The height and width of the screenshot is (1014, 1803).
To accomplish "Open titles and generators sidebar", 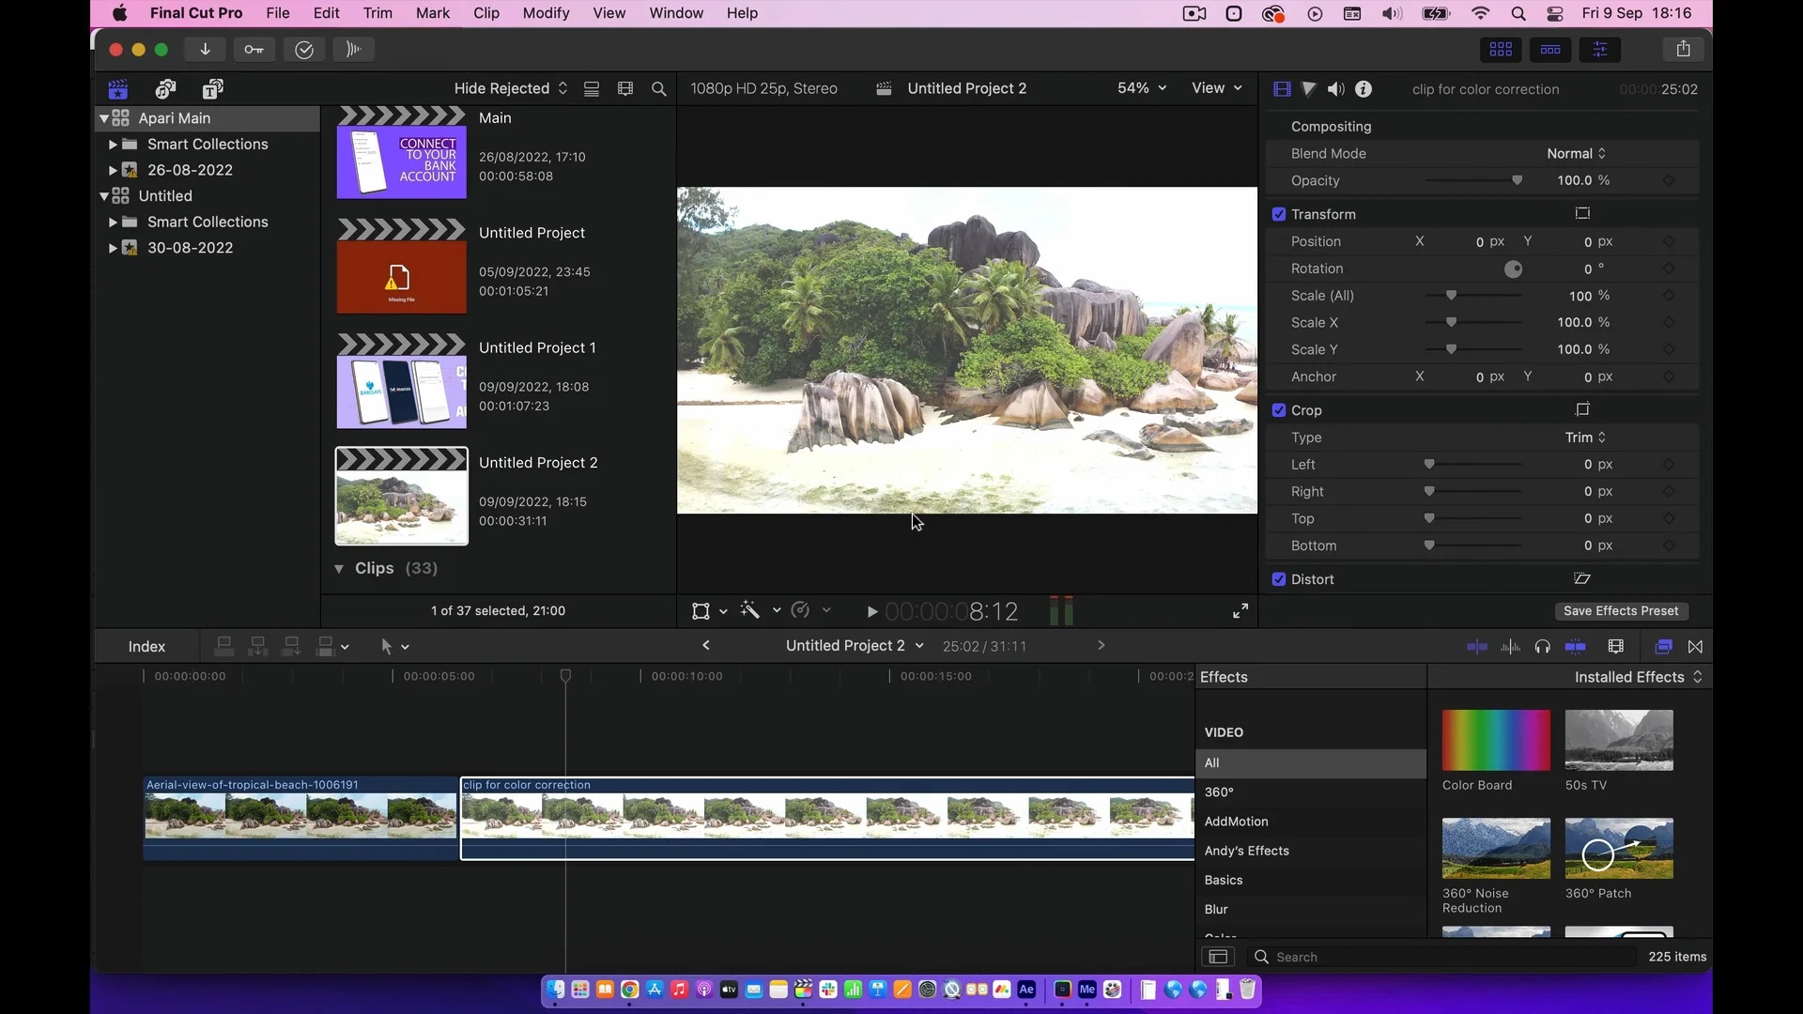I will (213, 89).
